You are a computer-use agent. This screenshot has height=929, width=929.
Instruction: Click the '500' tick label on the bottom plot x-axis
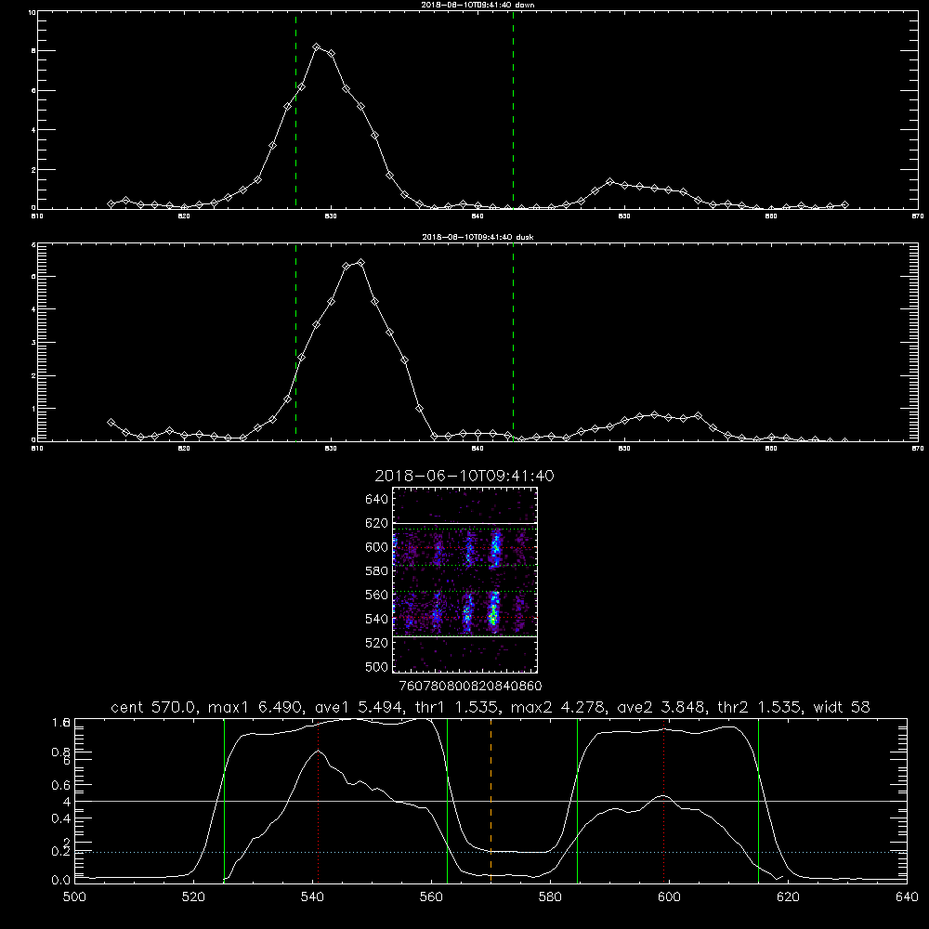(74, 897)
